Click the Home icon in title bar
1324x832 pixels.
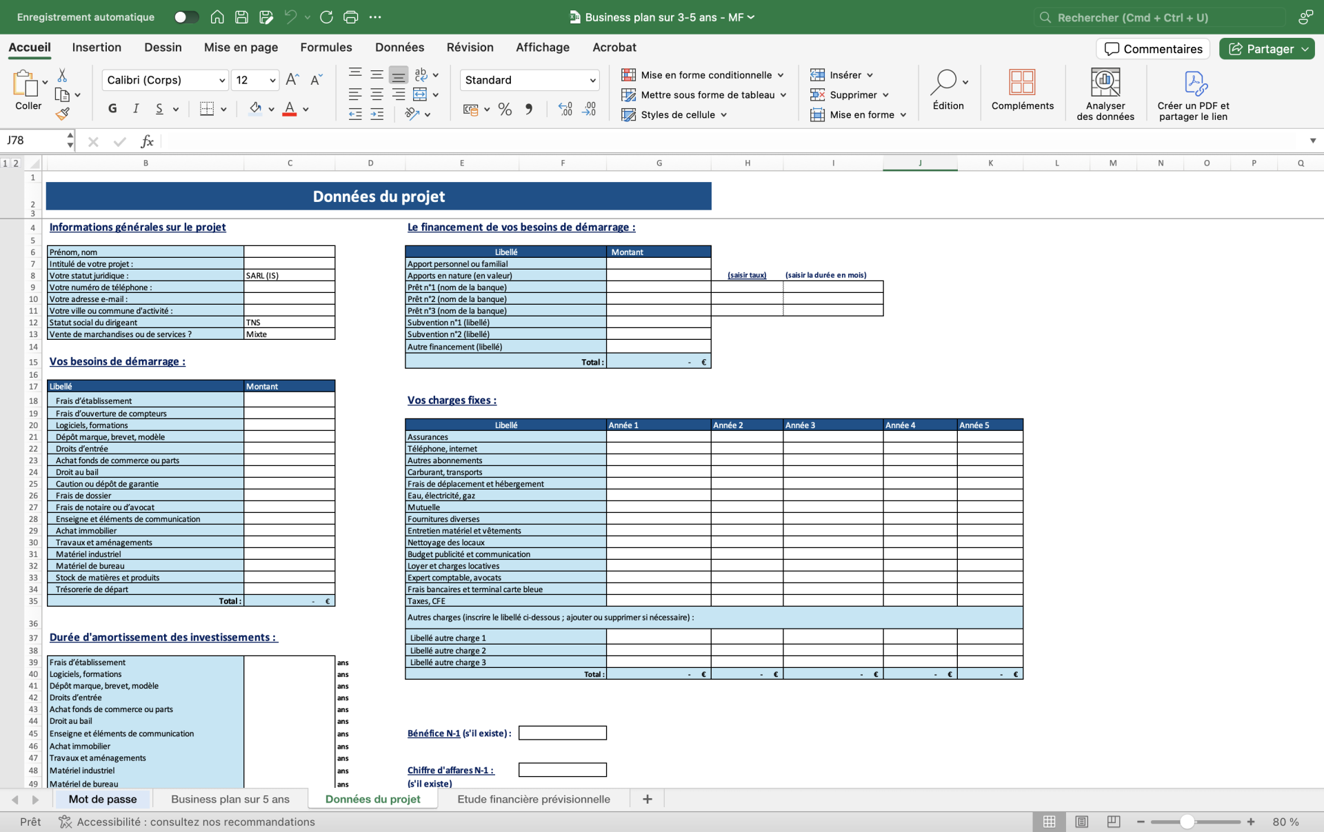(x=217, y=17)
